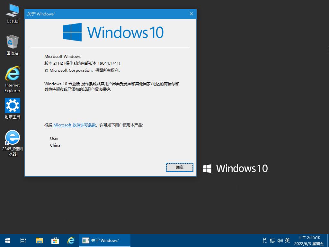The width and height of the screenshot is (329, 247).
Task: Click the Windows 10 logo in the dialog
Action: pos(113,32)
